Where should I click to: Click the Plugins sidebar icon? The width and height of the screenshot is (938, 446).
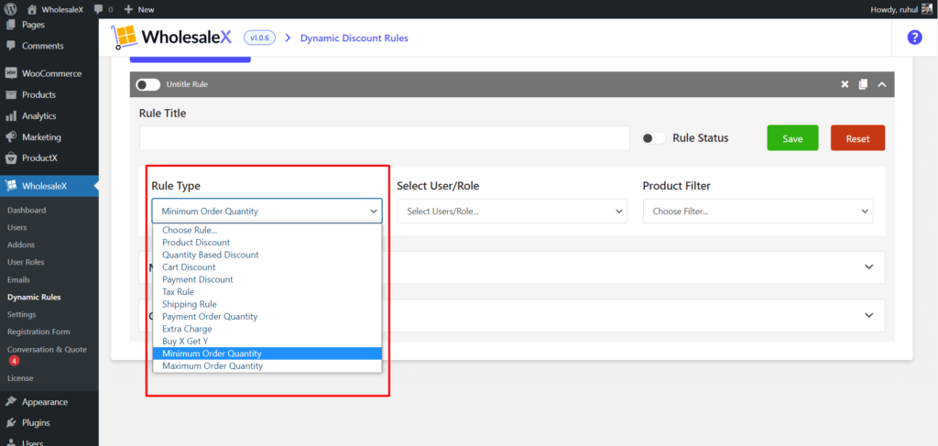11,423
